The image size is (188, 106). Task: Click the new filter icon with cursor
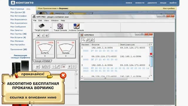click(53, 67)
